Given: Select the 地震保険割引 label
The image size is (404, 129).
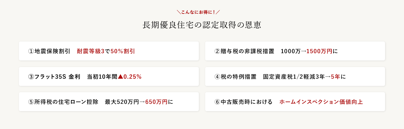Looking at the screenshot, I should pos(52,51).
